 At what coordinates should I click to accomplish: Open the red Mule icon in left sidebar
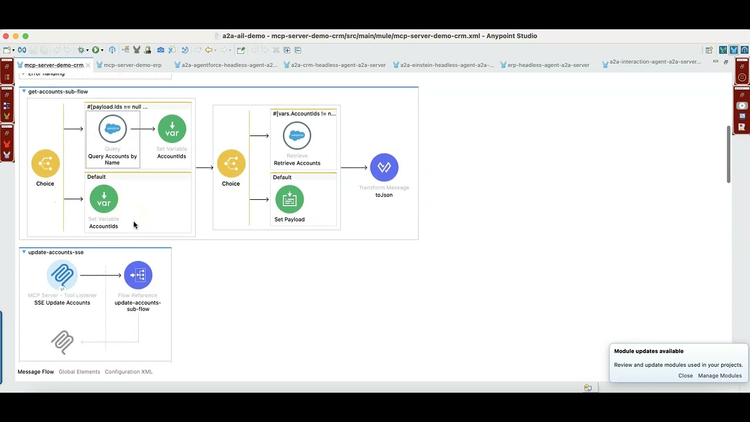click(7, 144)
